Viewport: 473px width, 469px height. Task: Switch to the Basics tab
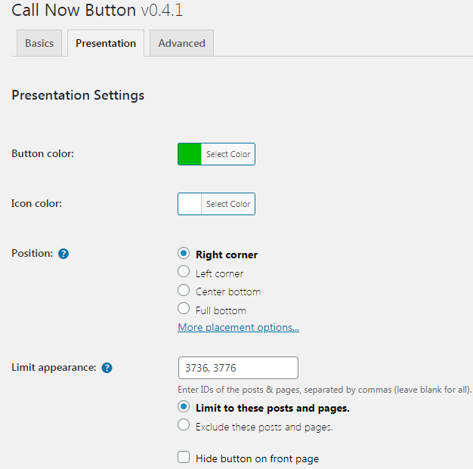(x=39, y=43)
